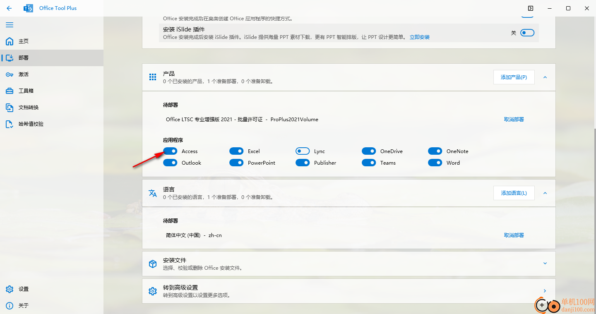Click the 立即安装 link for iSlide
Image resolution: width=596 pixels, height=314 pixels.
click(420, 37)
